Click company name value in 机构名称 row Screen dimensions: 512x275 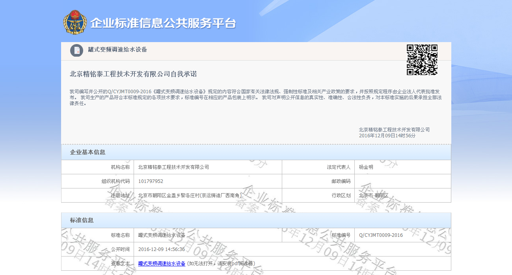pyautogui.click(x=173, y=167)
